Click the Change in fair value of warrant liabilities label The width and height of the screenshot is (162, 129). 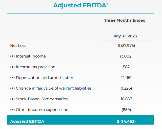pyautogui.click(x=51, y=88)
